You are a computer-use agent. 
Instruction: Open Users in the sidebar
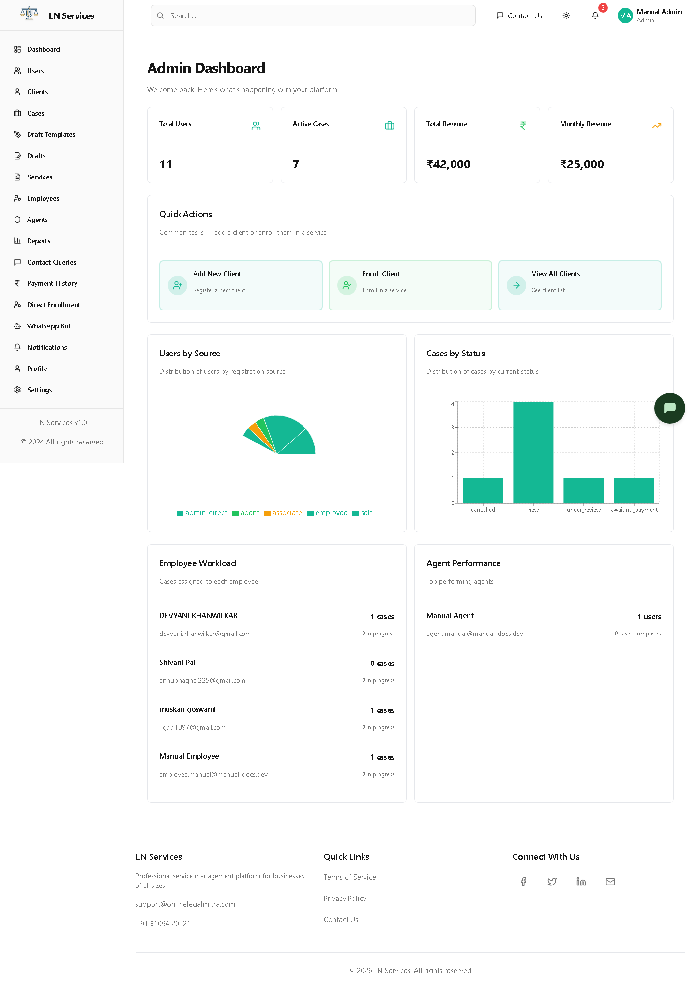tap(62, 71)
